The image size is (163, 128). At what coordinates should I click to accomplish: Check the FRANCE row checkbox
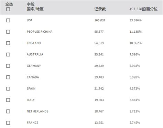pyautogui.click(x=8, y=123)
